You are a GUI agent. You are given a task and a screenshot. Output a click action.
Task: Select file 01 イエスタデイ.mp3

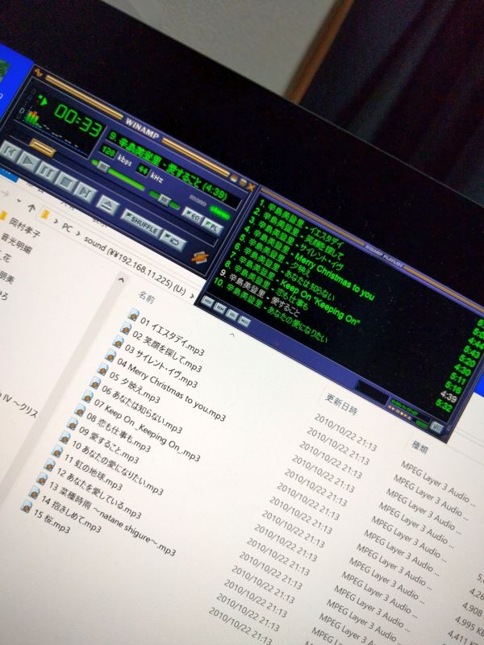(172, 336)
